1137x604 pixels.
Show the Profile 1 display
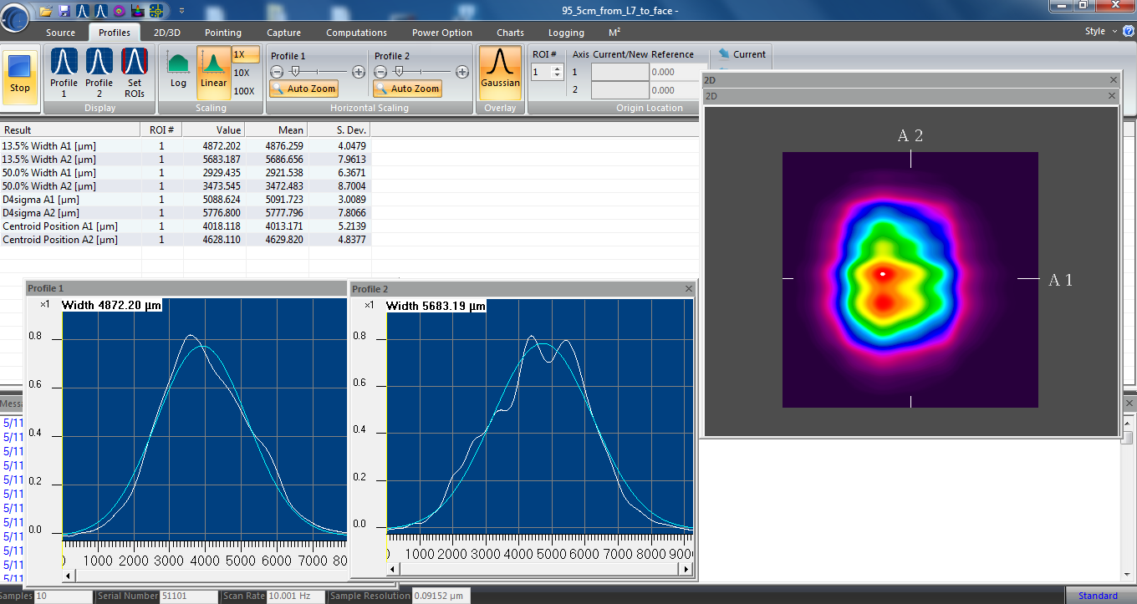(64, 74)
